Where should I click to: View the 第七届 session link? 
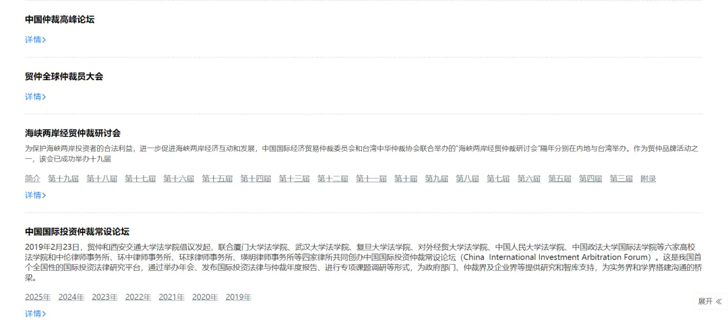tap(498, 179)
